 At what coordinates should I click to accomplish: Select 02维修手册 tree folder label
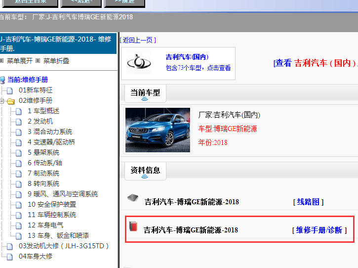click(x=36, y=100)
